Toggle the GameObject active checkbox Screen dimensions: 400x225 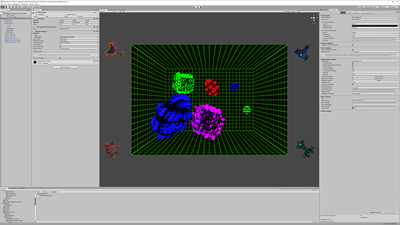(x=37, y=12)
